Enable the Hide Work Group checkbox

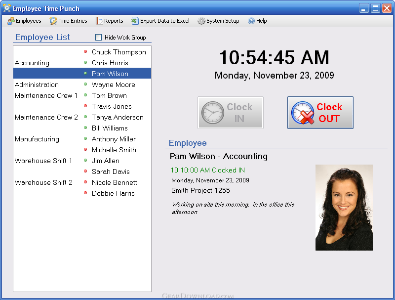coord(98,37)
